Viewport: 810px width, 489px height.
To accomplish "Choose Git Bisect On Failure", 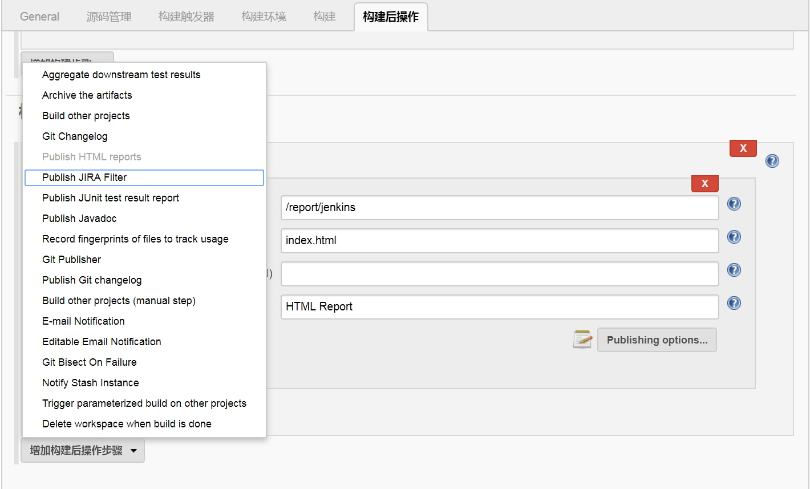I will tap(144, 362).
